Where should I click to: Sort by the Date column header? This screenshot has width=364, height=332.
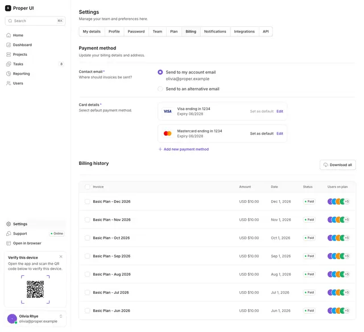pos(274,187)
